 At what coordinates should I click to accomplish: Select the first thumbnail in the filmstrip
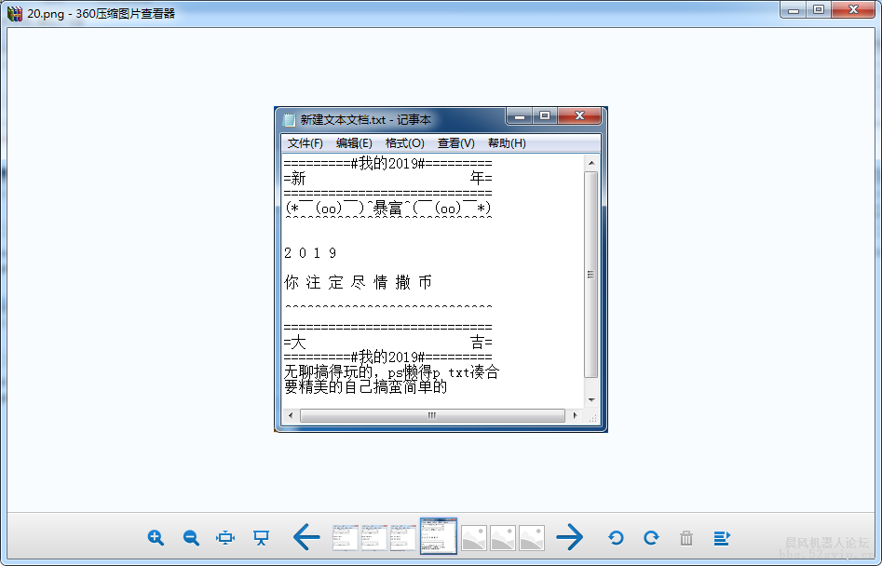click(x=346, y=537)
